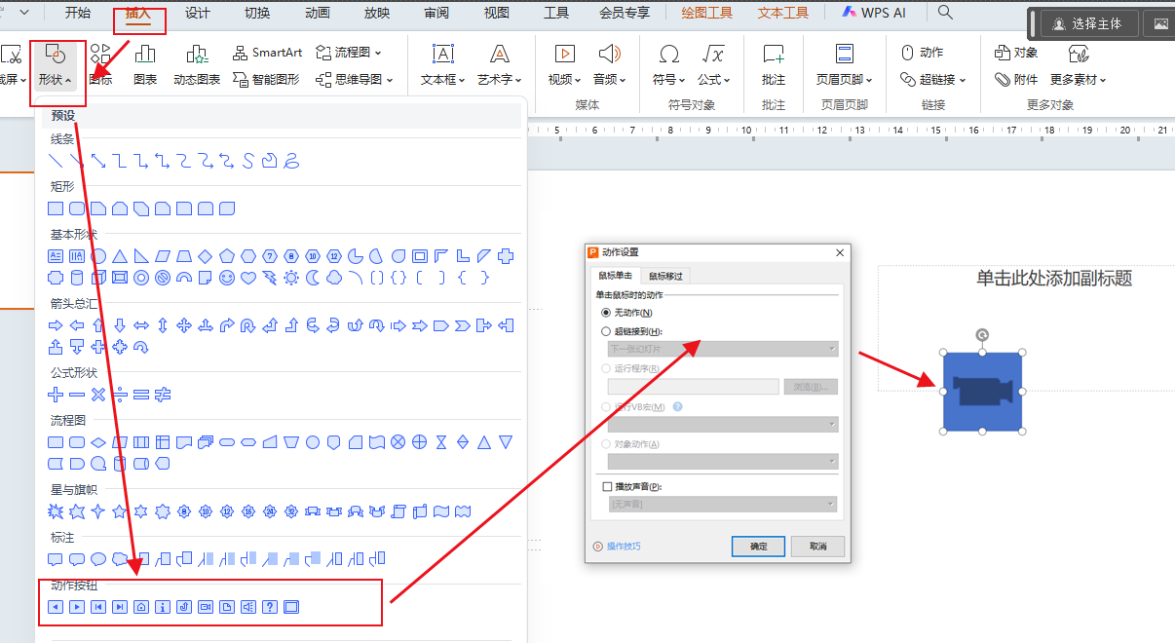The image size is (1175, 643).
Task: Select the help question-mark action button
Action: pyautogui.click(x=270, y=607)
